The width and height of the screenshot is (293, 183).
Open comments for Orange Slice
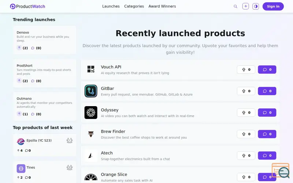[267, 177]
